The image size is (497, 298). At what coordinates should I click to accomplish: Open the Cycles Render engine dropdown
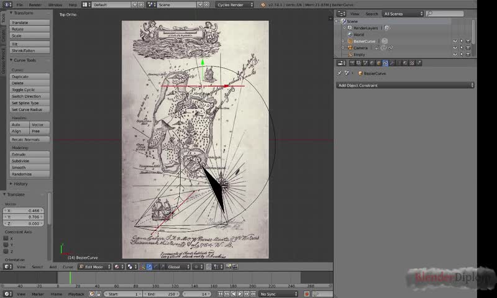click(x=235, y=5)
